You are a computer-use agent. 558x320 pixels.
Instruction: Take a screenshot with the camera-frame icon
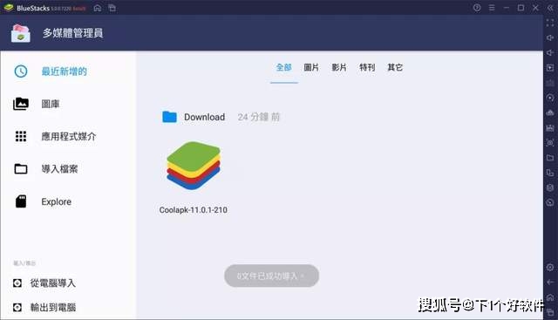tap(550, 143)
